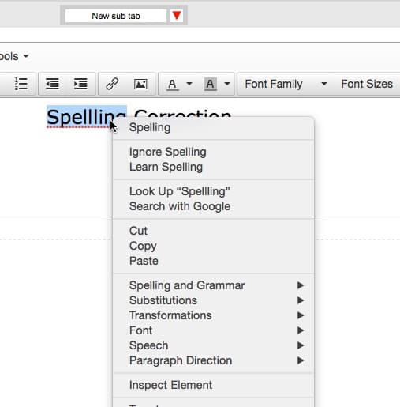
Task: Choose the suggested correction "Spelling"
Action: pos(213,127)
